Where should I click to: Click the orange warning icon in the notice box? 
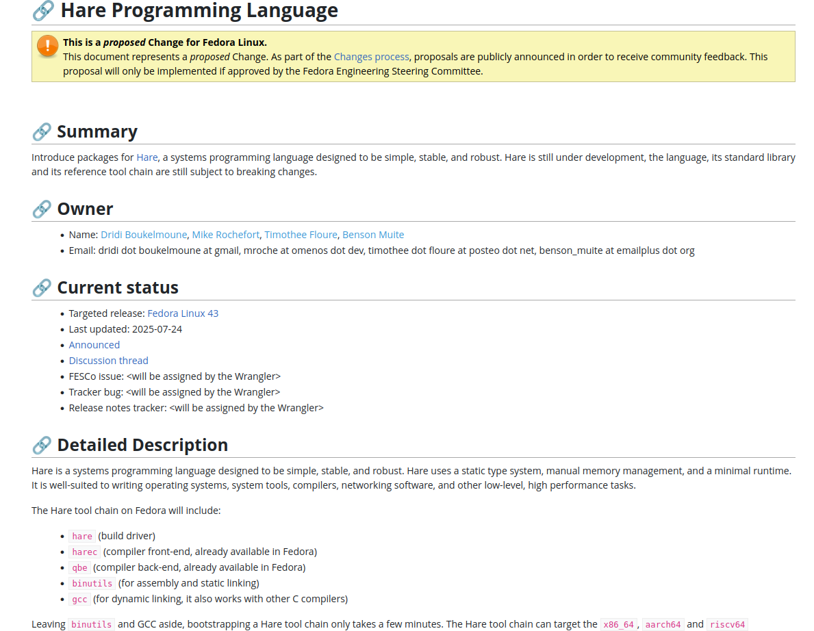tap(47, 46)
